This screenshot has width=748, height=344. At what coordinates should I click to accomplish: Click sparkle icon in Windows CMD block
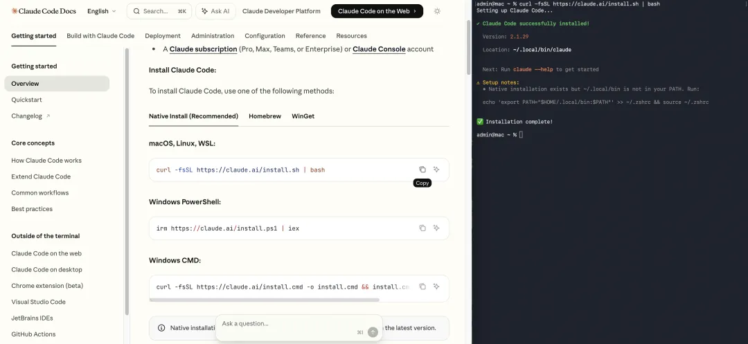[x=436, y=287]
